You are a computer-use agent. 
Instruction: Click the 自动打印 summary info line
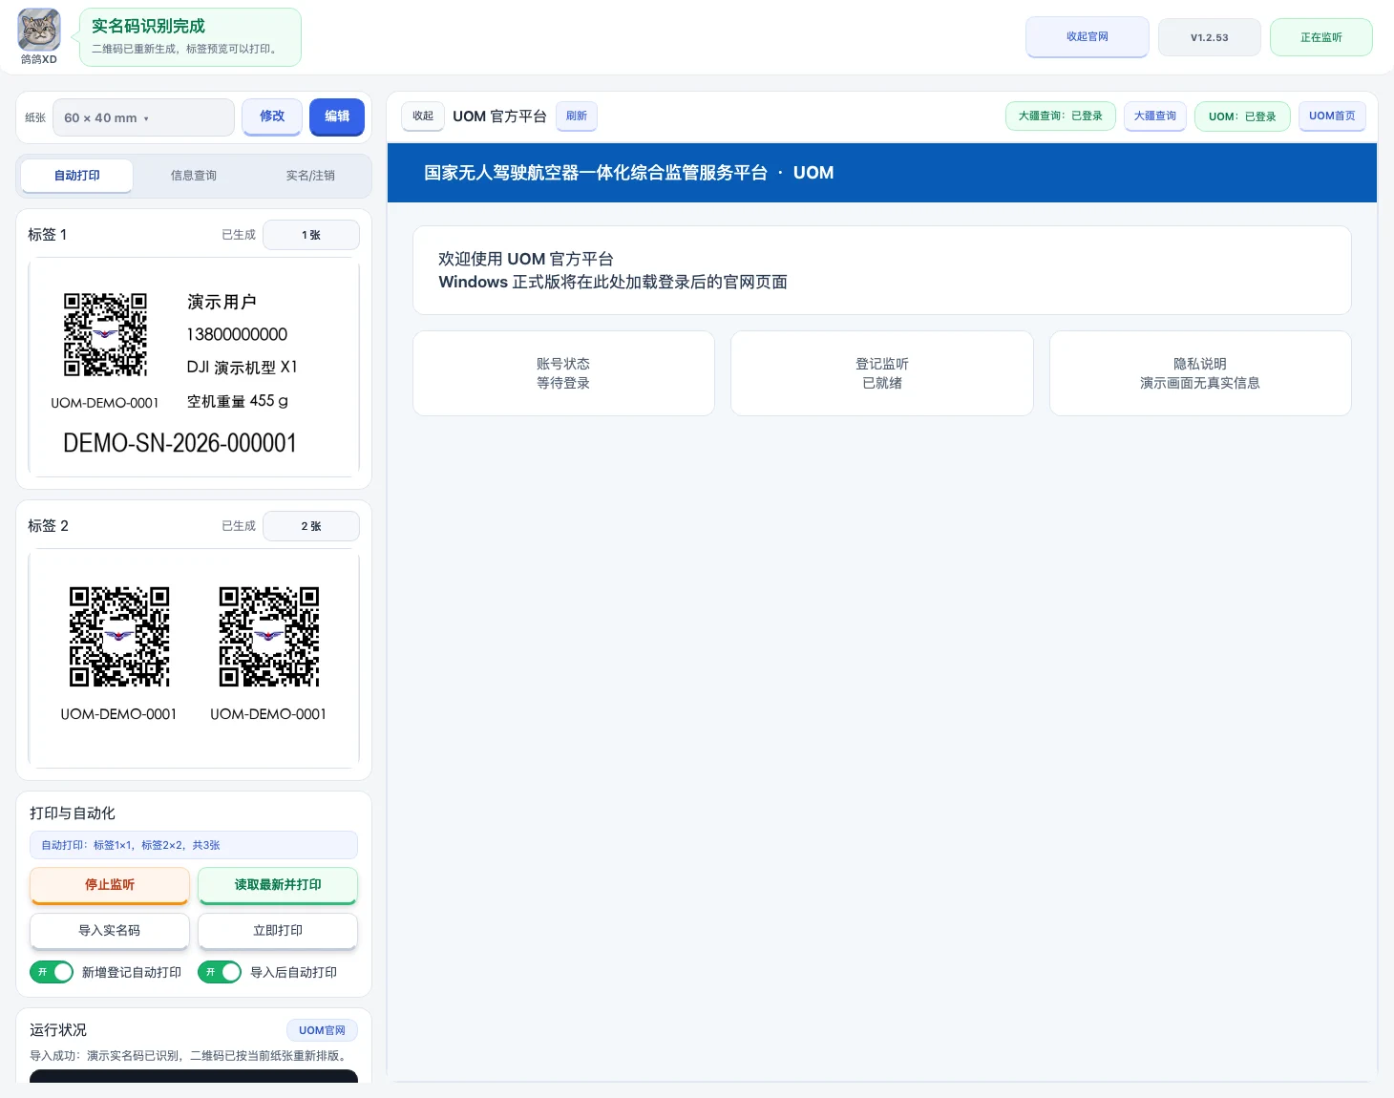[194, 845]
